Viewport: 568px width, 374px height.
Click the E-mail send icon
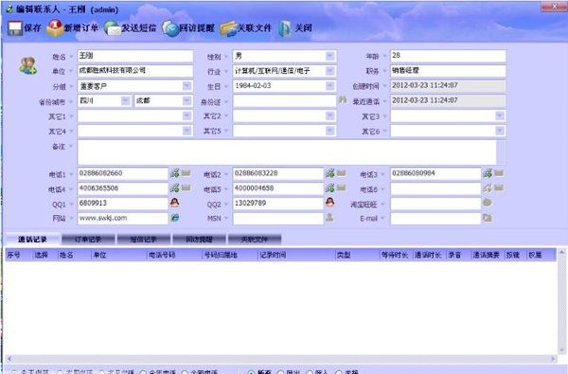coord(488,218)
